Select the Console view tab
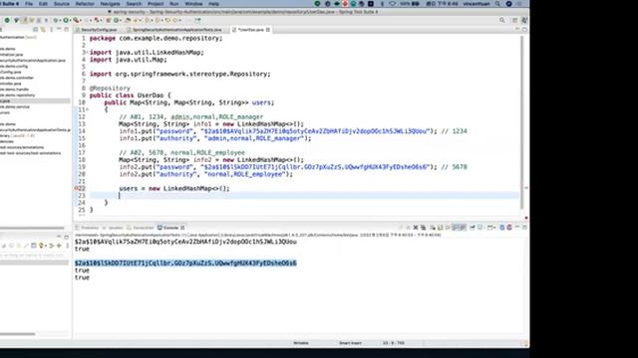This screenshot has height=358, width=638. (170, 228)
